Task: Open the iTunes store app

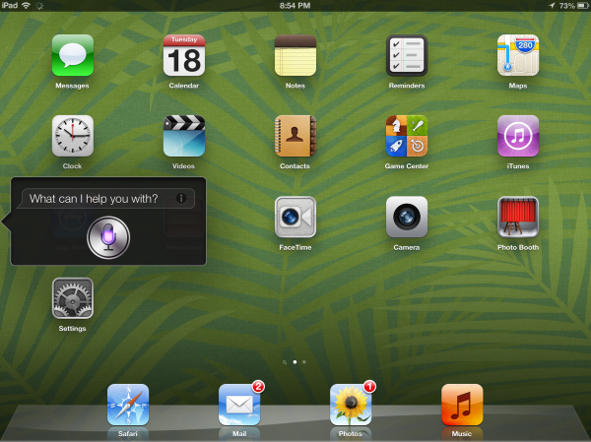Action: click(x=518, y=136)
